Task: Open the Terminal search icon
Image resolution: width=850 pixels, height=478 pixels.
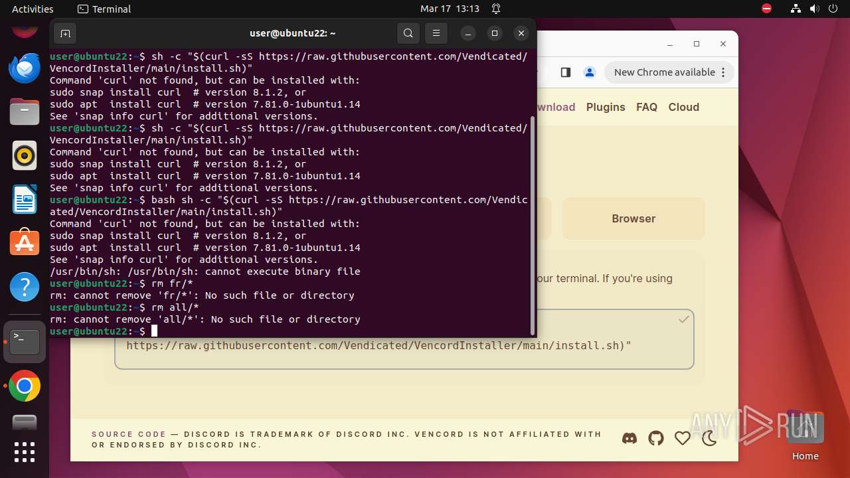Action: [408, 33]
